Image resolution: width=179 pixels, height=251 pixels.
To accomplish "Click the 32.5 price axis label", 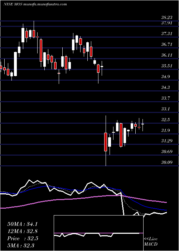I will point(166,119).
